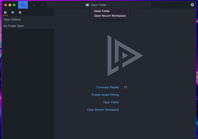Open the settings gear in title bar
The height and width of the screenshot is (139, 198).
click(x=192, y=5)
